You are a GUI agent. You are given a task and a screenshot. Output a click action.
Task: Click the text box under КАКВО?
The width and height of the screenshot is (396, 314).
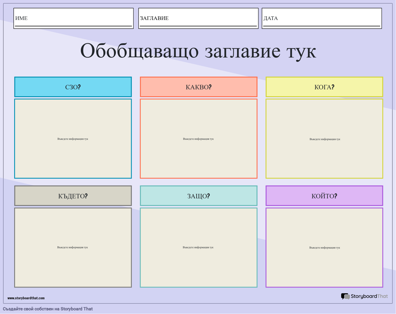[x=198, y=139]
